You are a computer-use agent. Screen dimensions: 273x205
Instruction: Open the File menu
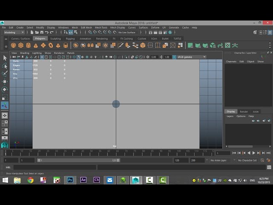coord(4,27)
